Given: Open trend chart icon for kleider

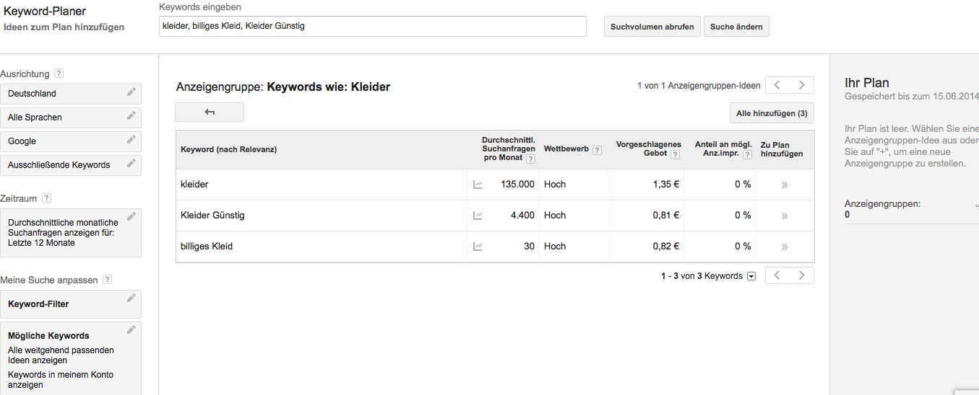Looking at the screenshot, I should click(x=478, y=185).
